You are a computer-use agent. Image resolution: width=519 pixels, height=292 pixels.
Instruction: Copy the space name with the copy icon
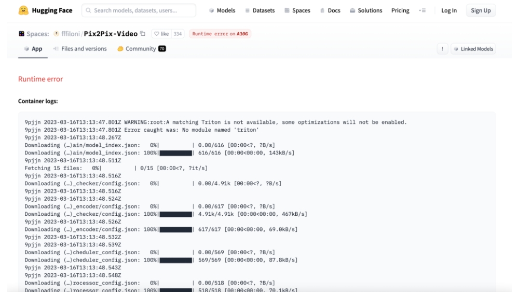tap(143, 34)
